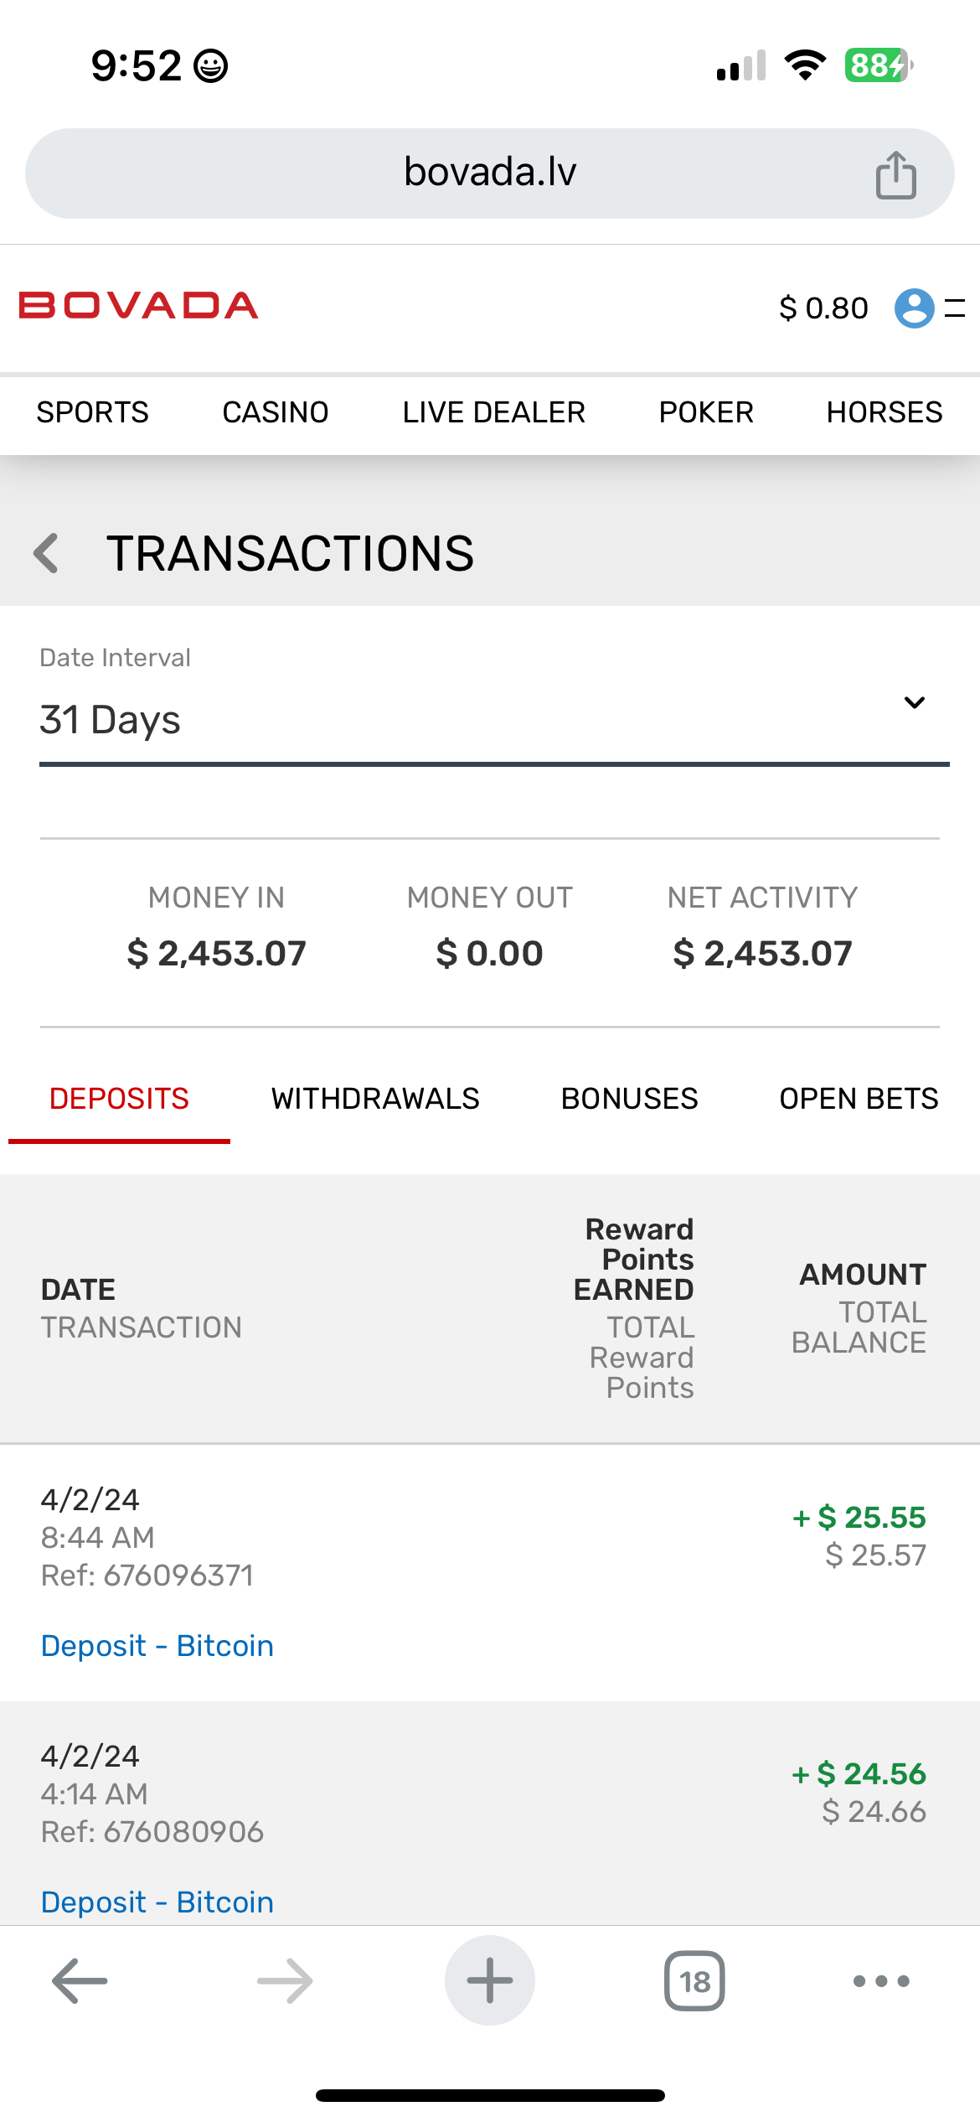This screenshot has height=2122, width=980.
Task: Select the Deposits tab
Action: pyautogui.click(x=119, y=1099)
